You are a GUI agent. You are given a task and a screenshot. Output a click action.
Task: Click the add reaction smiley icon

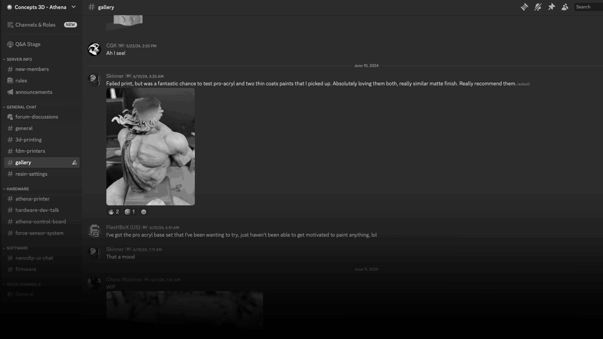[x=144, y=212]
